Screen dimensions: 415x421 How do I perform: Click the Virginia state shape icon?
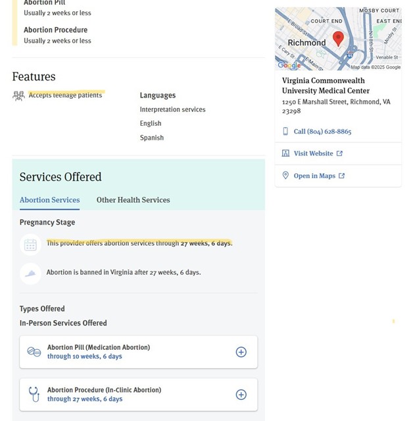pyautogui.click(x=30, y=273)
